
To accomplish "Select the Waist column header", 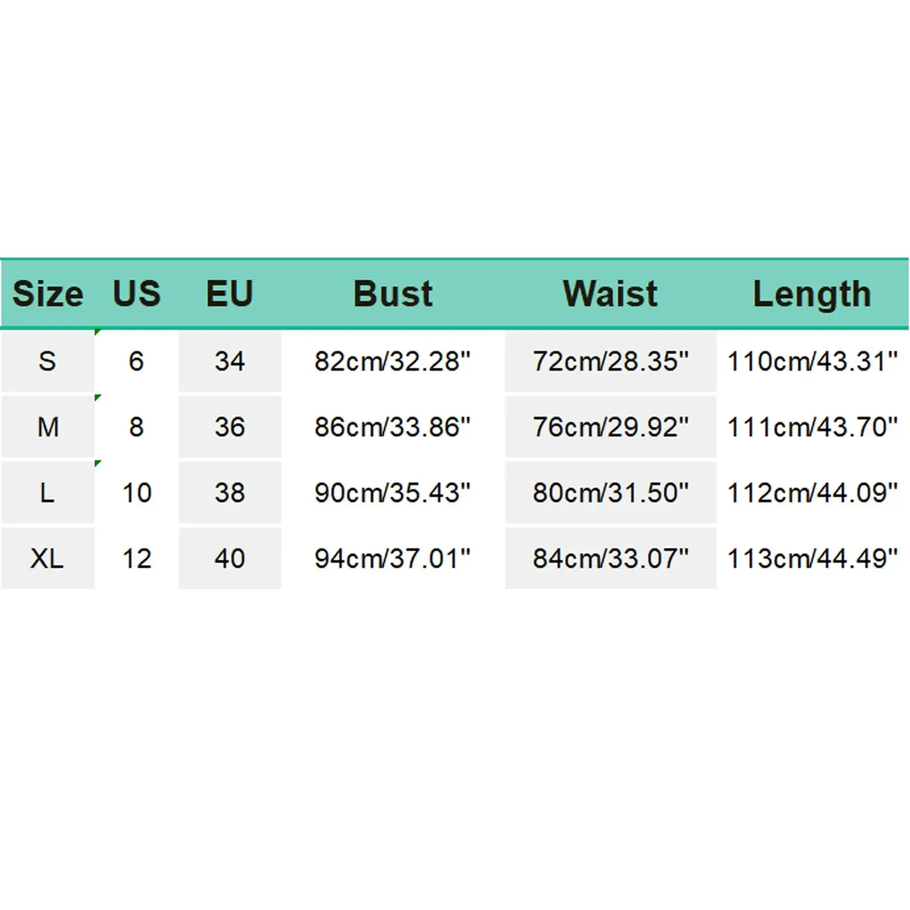I will [610, 294].
